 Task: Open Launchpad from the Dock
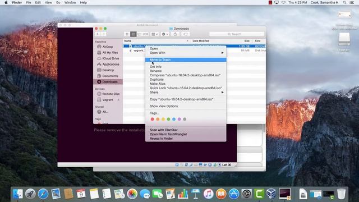tap(30, 194)
